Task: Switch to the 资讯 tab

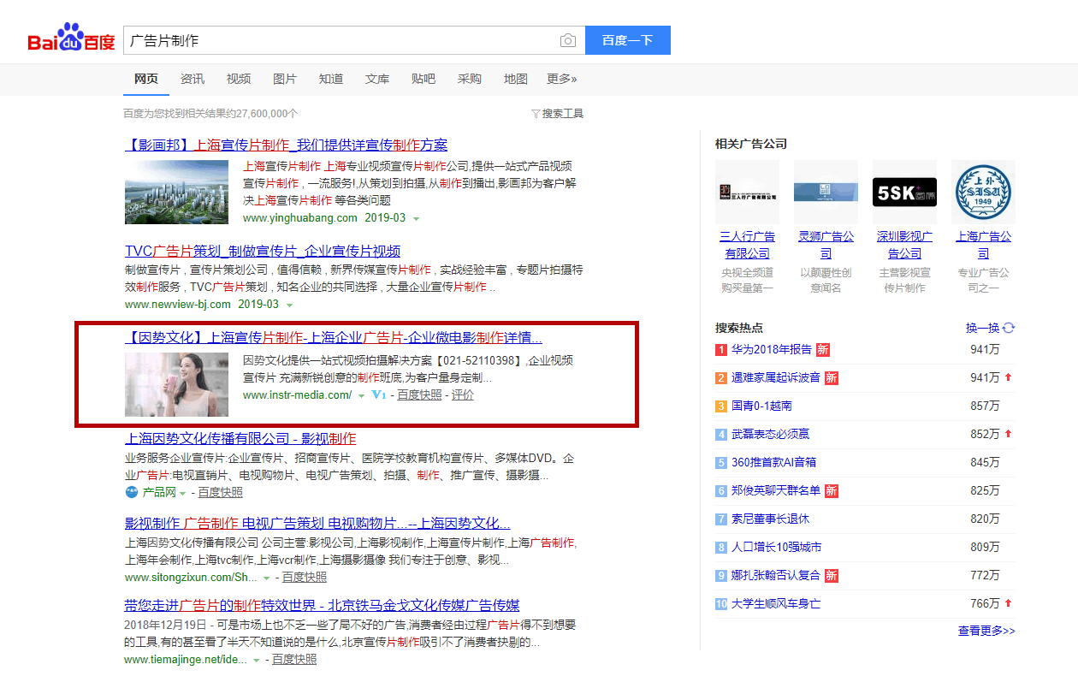Action: point(192,79)
